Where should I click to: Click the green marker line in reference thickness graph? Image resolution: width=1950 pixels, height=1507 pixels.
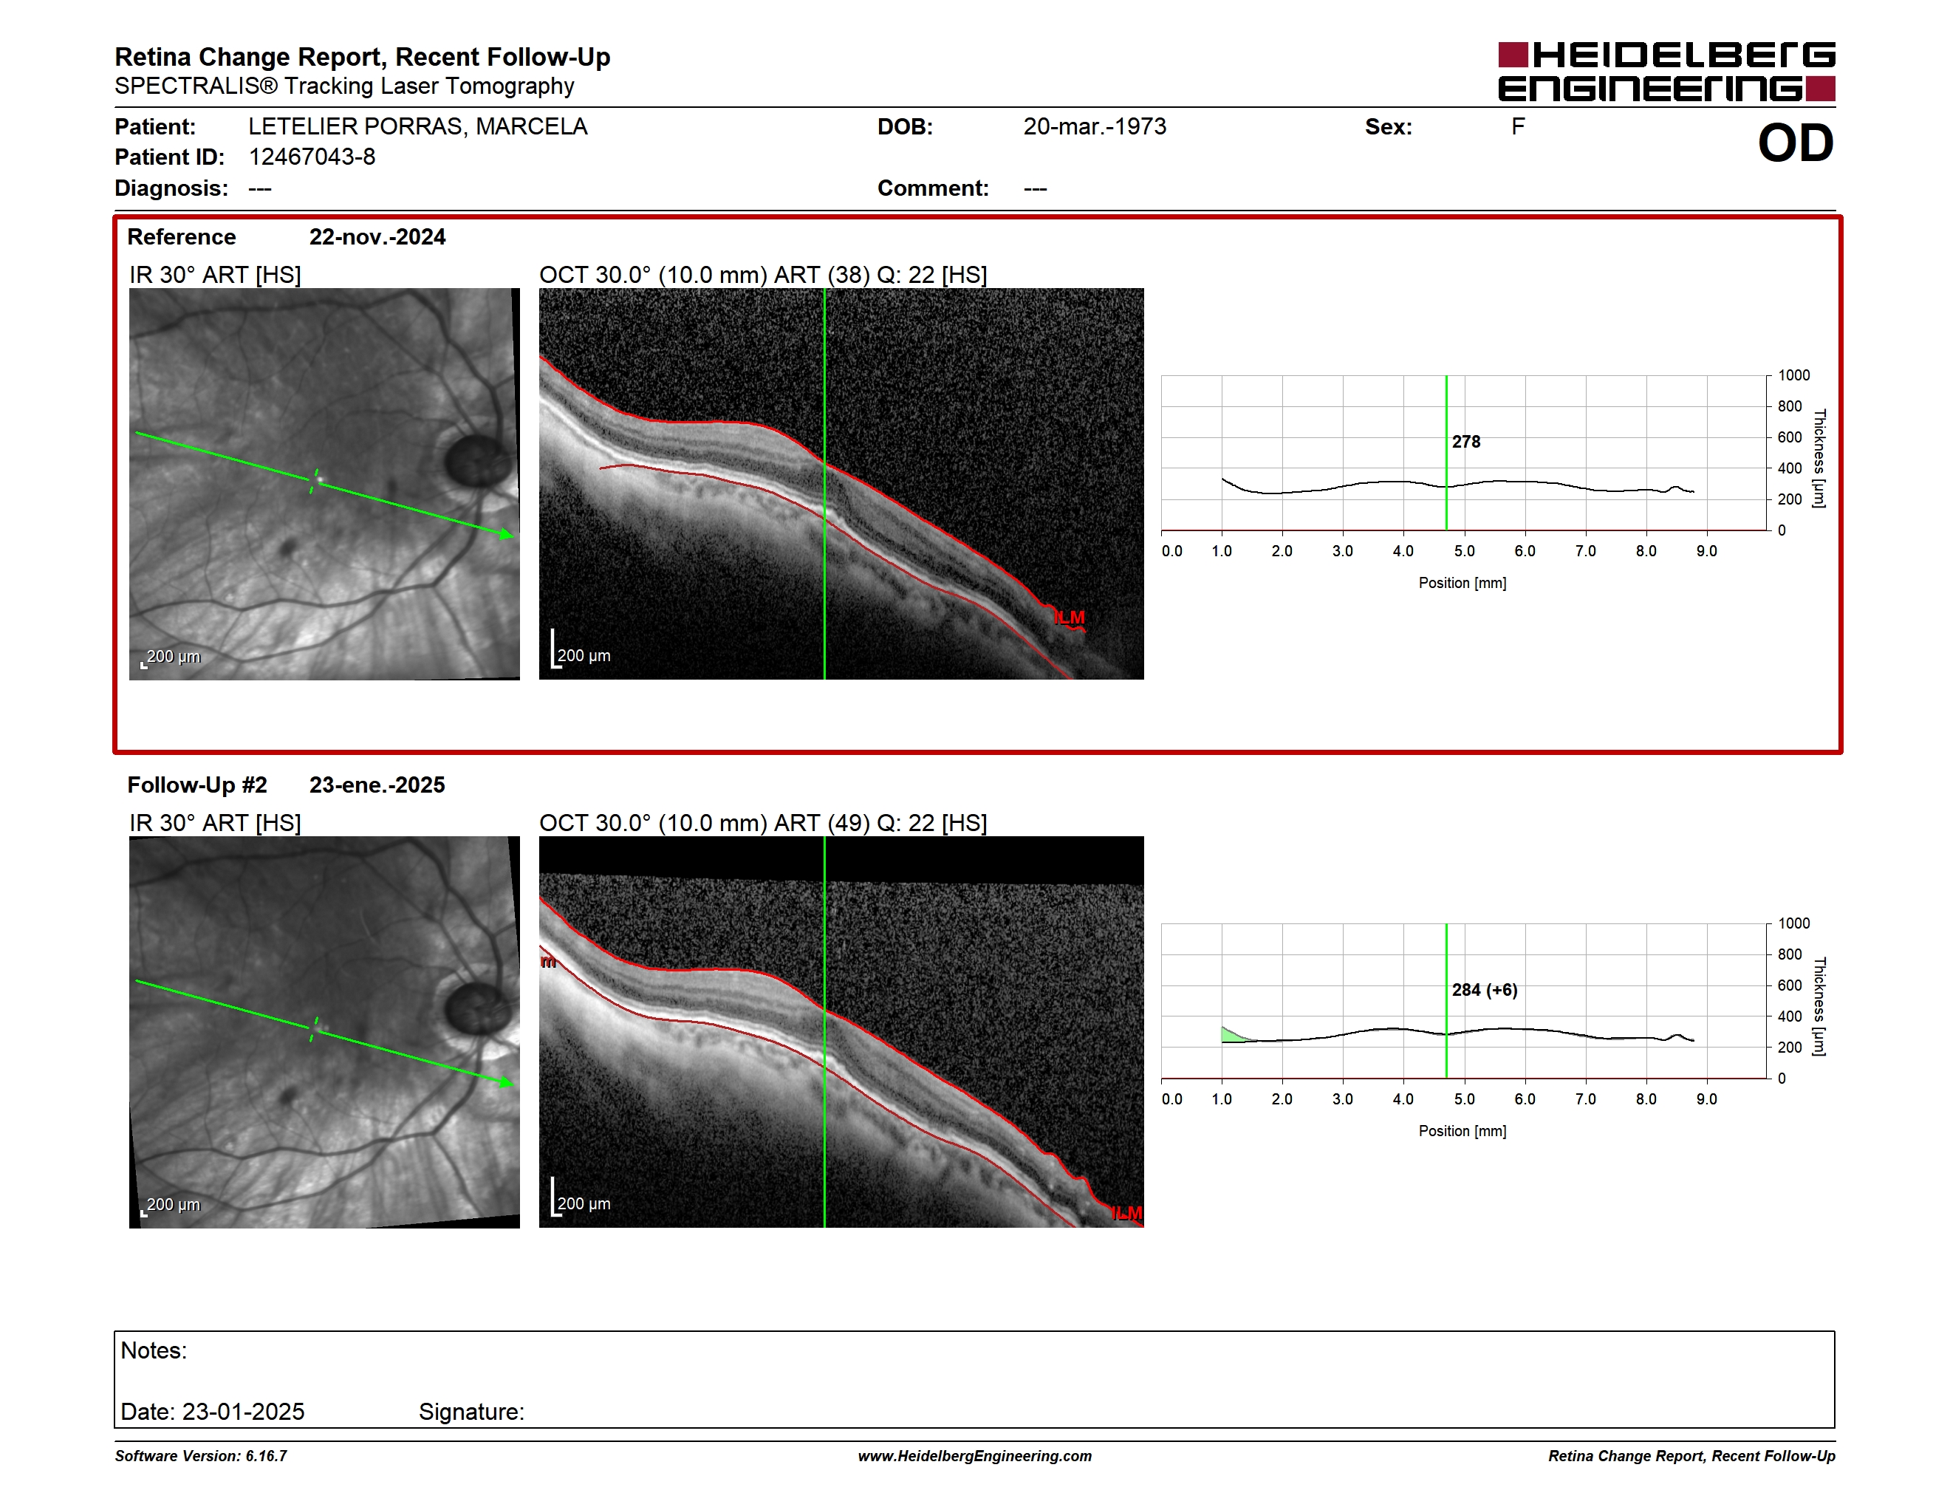point(1446,453)
